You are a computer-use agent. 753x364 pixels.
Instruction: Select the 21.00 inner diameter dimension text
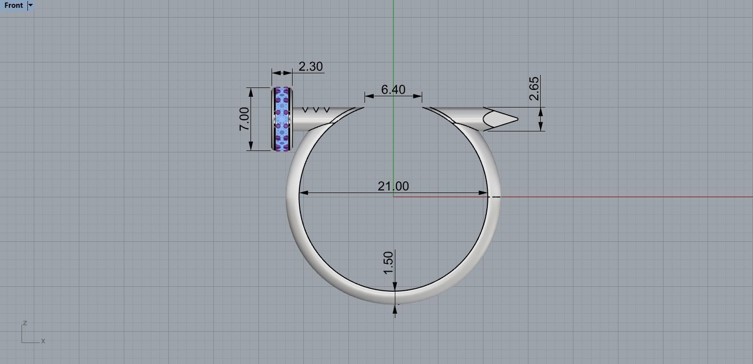tap(393, 186)
